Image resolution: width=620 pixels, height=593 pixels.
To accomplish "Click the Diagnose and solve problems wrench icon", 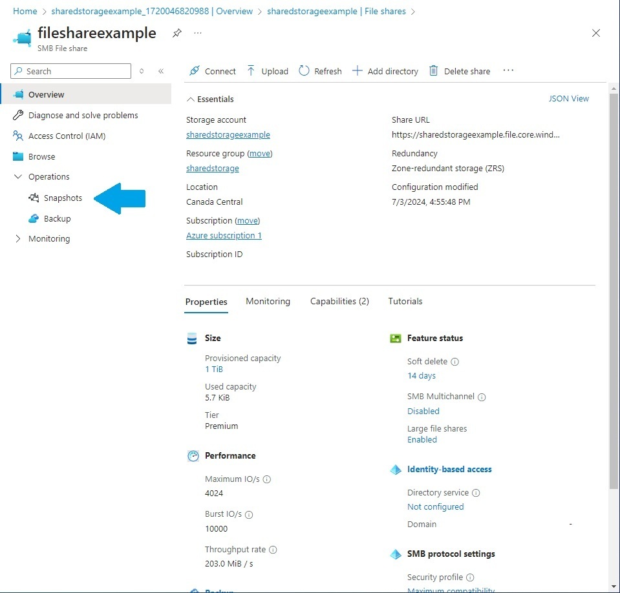I will click(18, 115).
